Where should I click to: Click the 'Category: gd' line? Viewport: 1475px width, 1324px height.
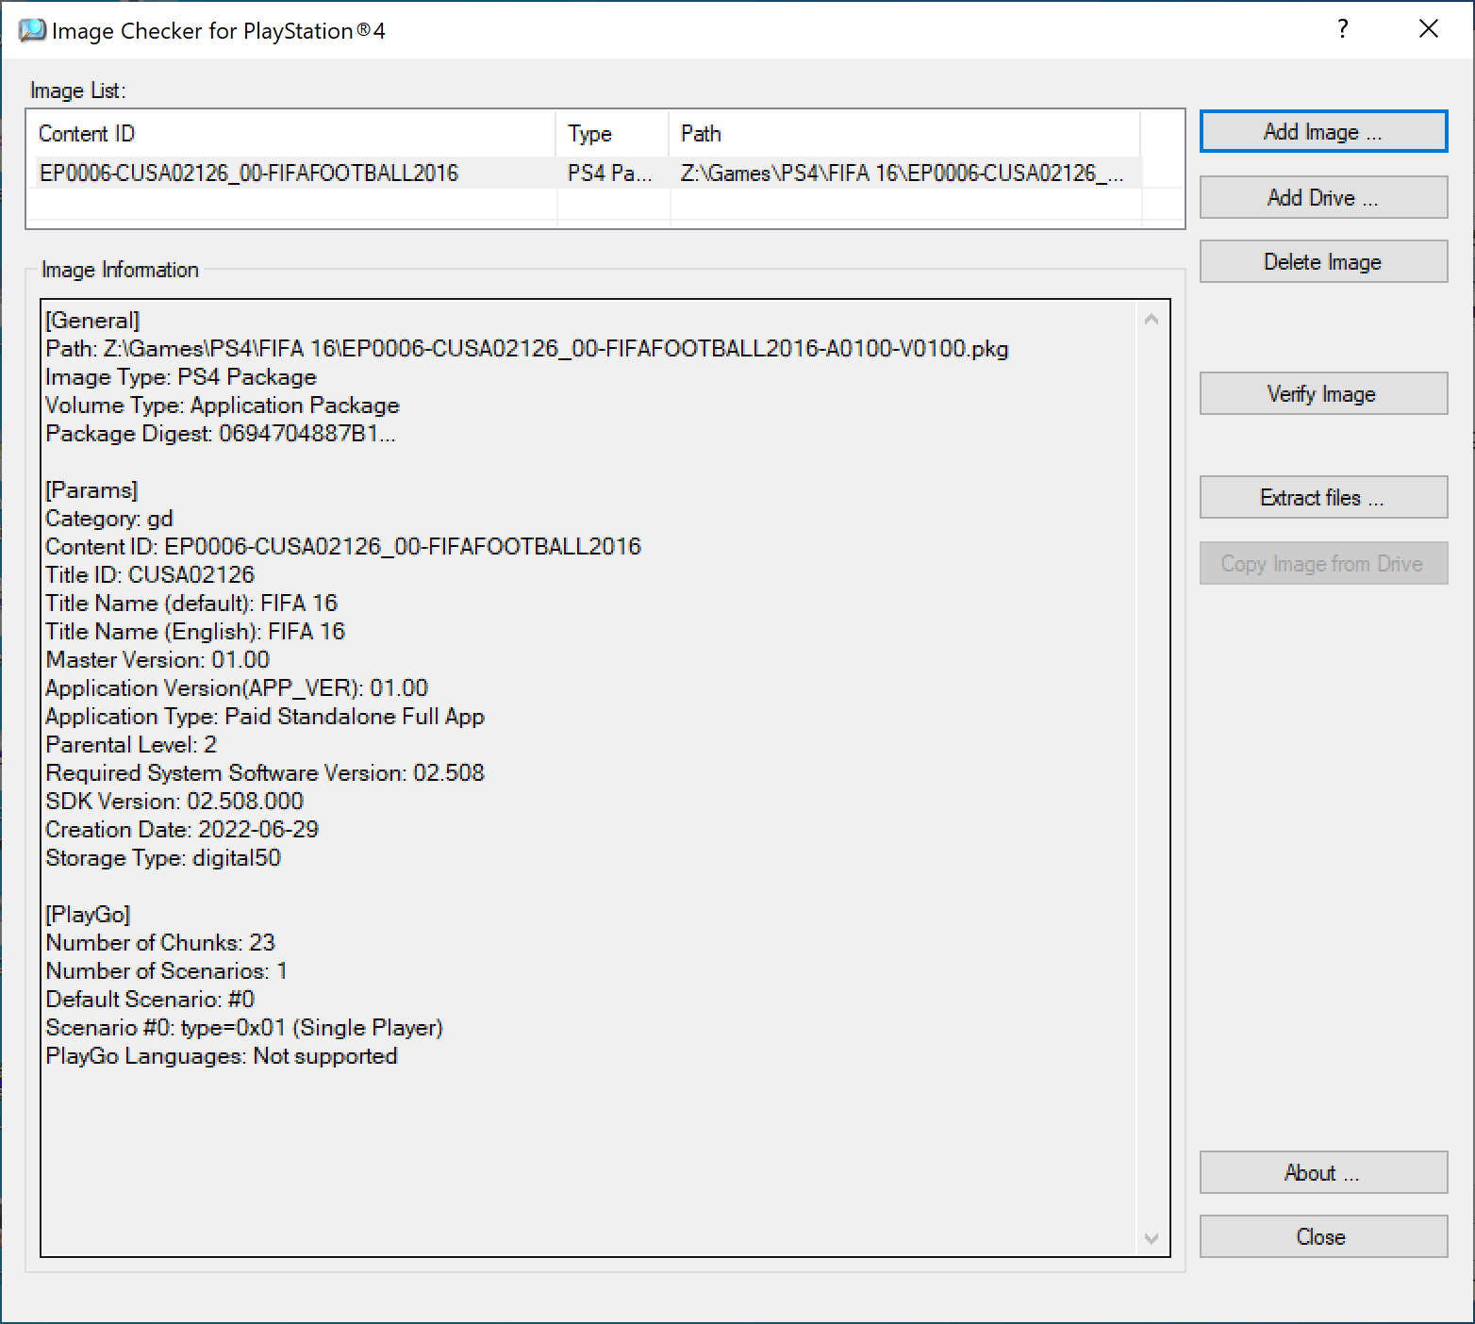(x=109, y=519)
